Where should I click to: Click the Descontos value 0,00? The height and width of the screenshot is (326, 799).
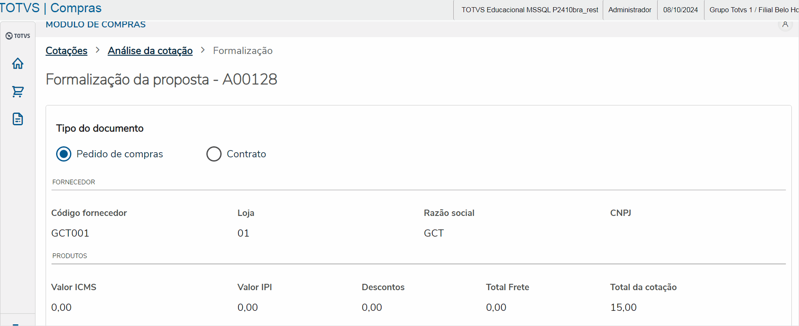(372, 307)
